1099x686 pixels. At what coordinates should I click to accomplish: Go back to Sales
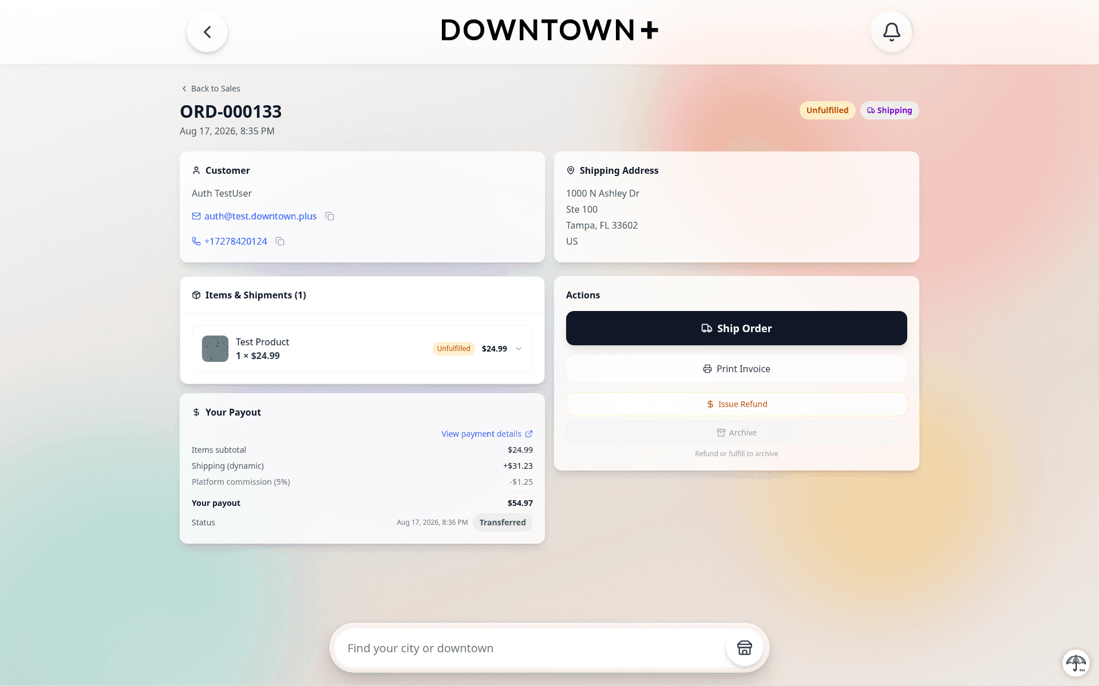[x=211, y=89]
